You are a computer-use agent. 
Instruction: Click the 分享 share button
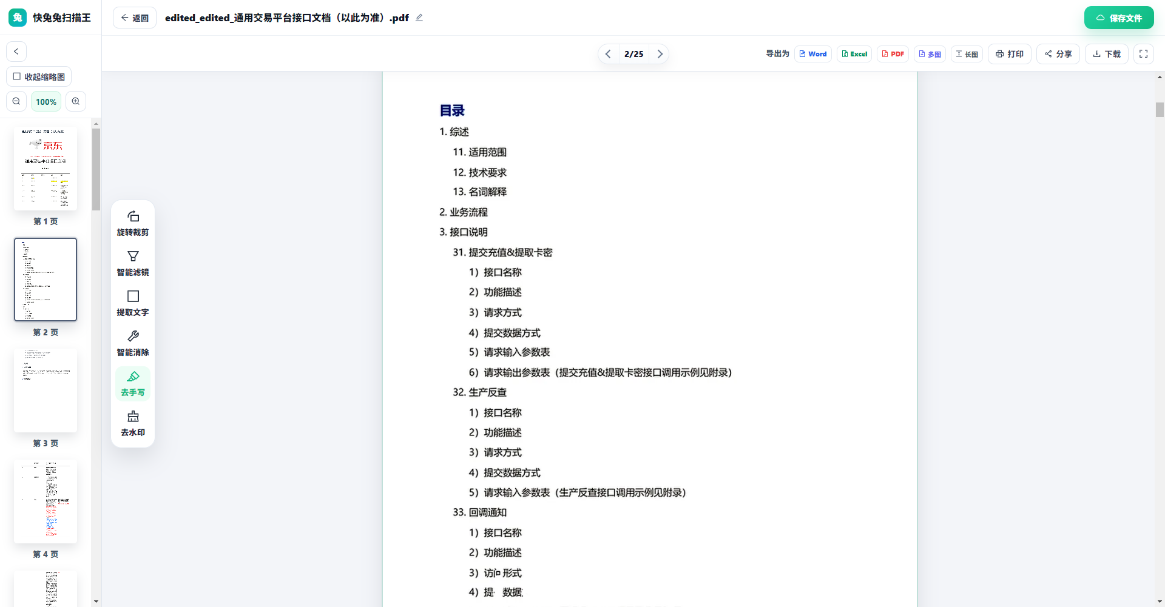[1058, 54]
